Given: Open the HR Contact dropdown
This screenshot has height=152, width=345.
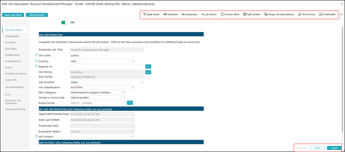Looking at the screenshot, I should click(x=102, y=136).
